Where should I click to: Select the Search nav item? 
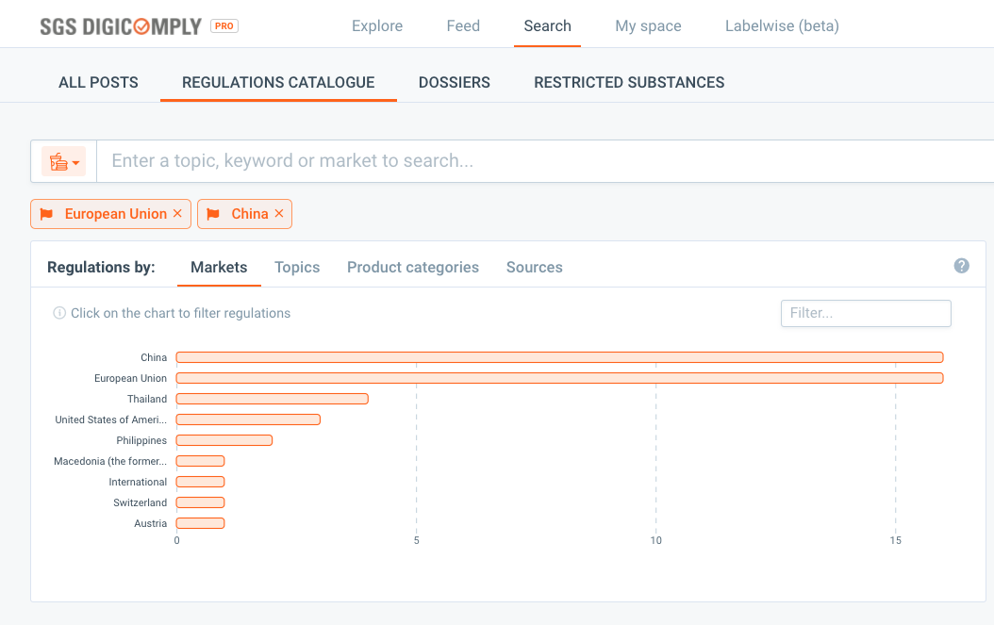tap(548, 26)
